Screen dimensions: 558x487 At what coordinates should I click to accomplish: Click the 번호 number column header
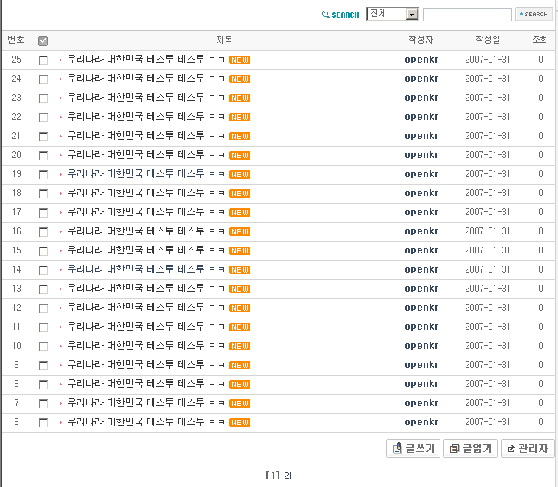click(16, 40)
